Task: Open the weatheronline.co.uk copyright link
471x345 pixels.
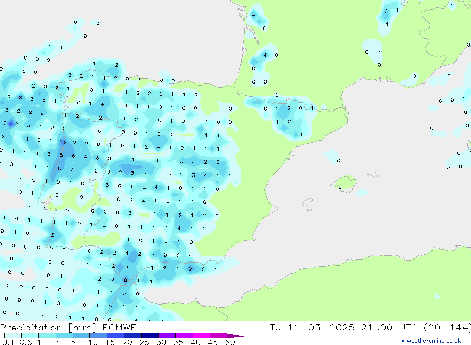Action: pos(431,341)
